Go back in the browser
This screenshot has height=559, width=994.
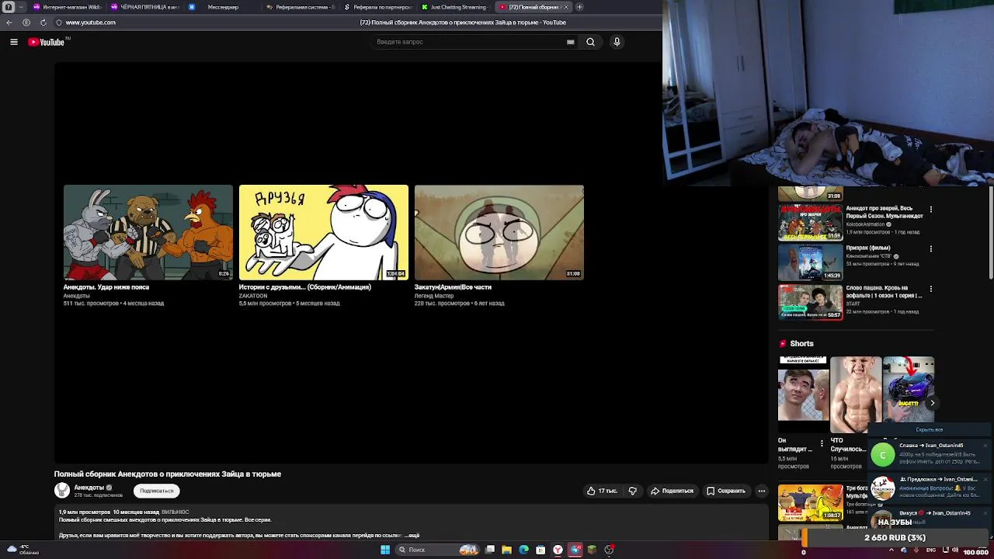[9, 23]
